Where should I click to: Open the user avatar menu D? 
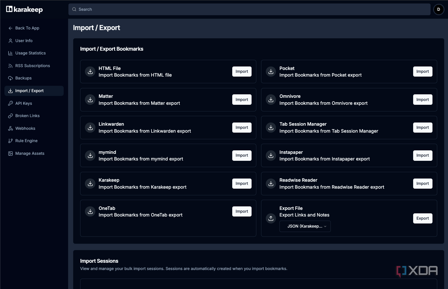438,9
